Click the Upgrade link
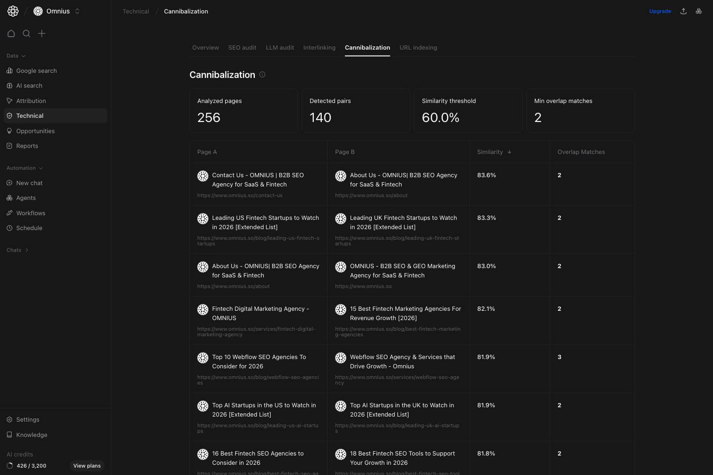 pyautogui.click(x=660, y=11)
